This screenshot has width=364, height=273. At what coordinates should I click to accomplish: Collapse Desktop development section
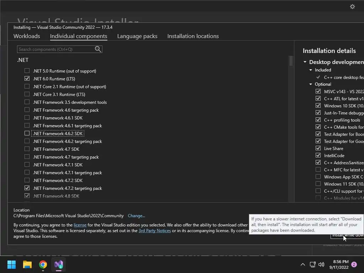tap(305, 62)
